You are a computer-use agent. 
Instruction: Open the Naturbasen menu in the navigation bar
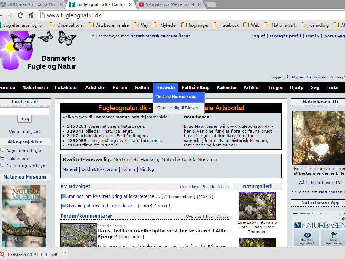(35, 87)
